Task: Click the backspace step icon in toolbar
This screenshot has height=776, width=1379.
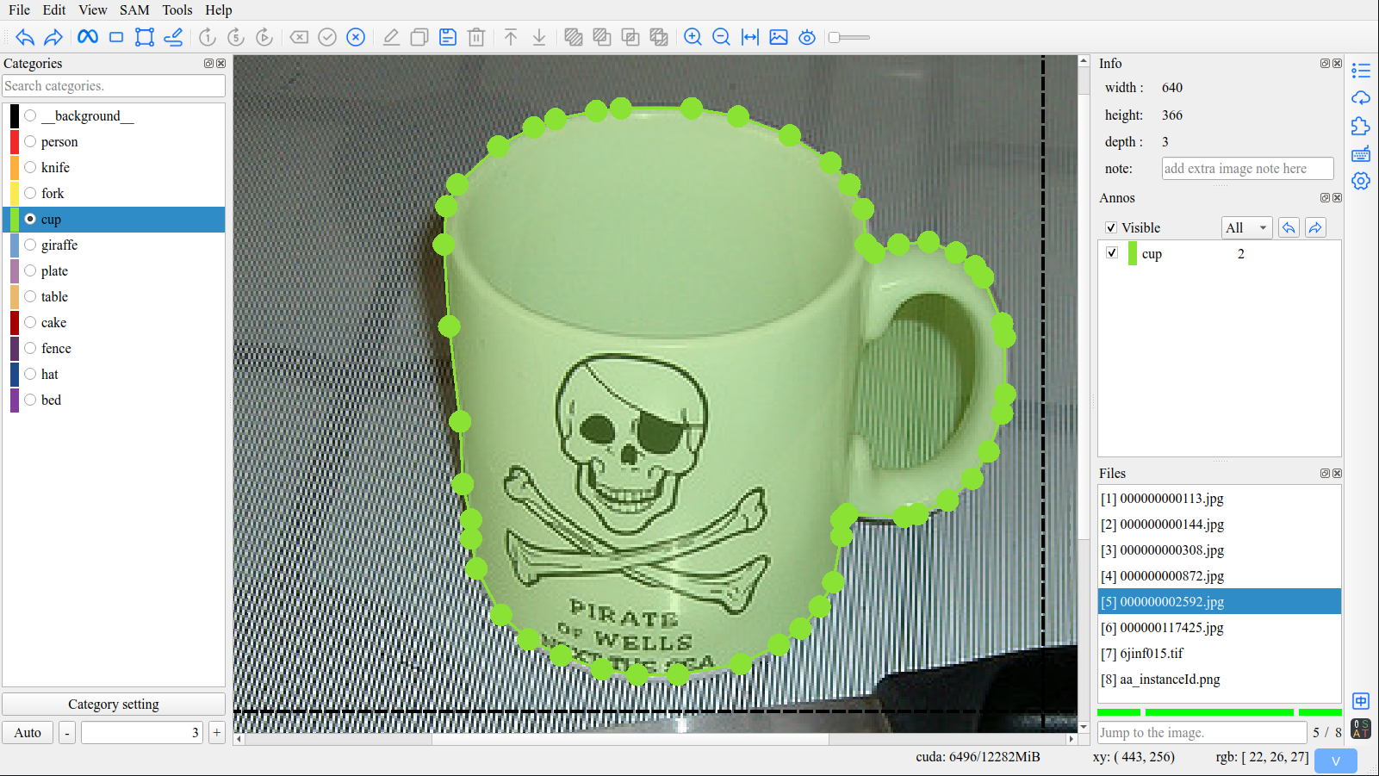Action: 299,37
